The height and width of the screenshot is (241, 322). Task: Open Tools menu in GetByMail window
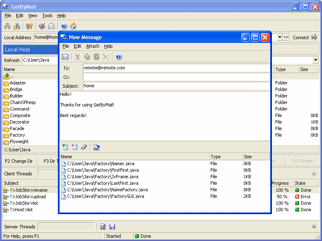47,15
